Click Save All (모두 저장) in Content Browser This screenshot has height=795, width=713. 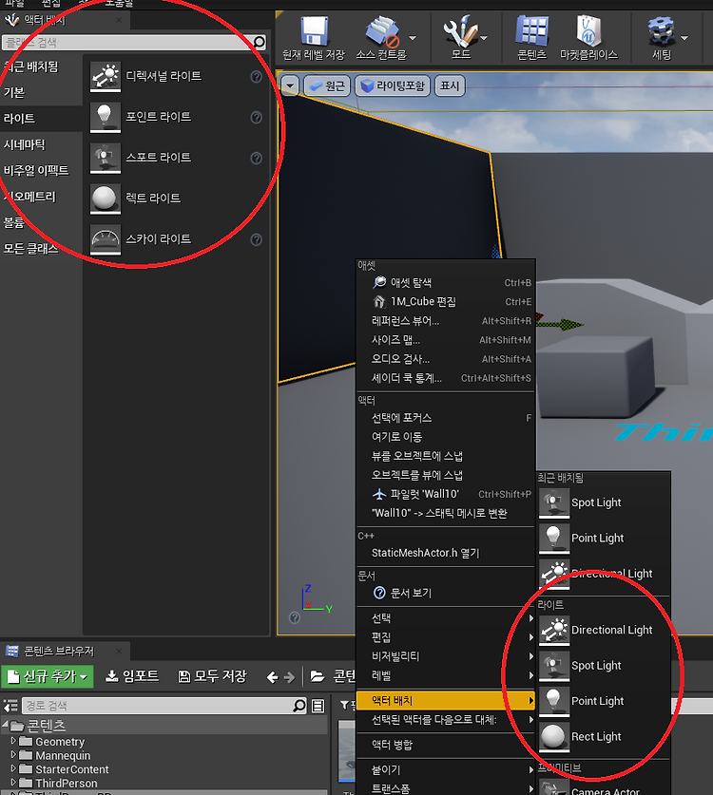(213, 676)
